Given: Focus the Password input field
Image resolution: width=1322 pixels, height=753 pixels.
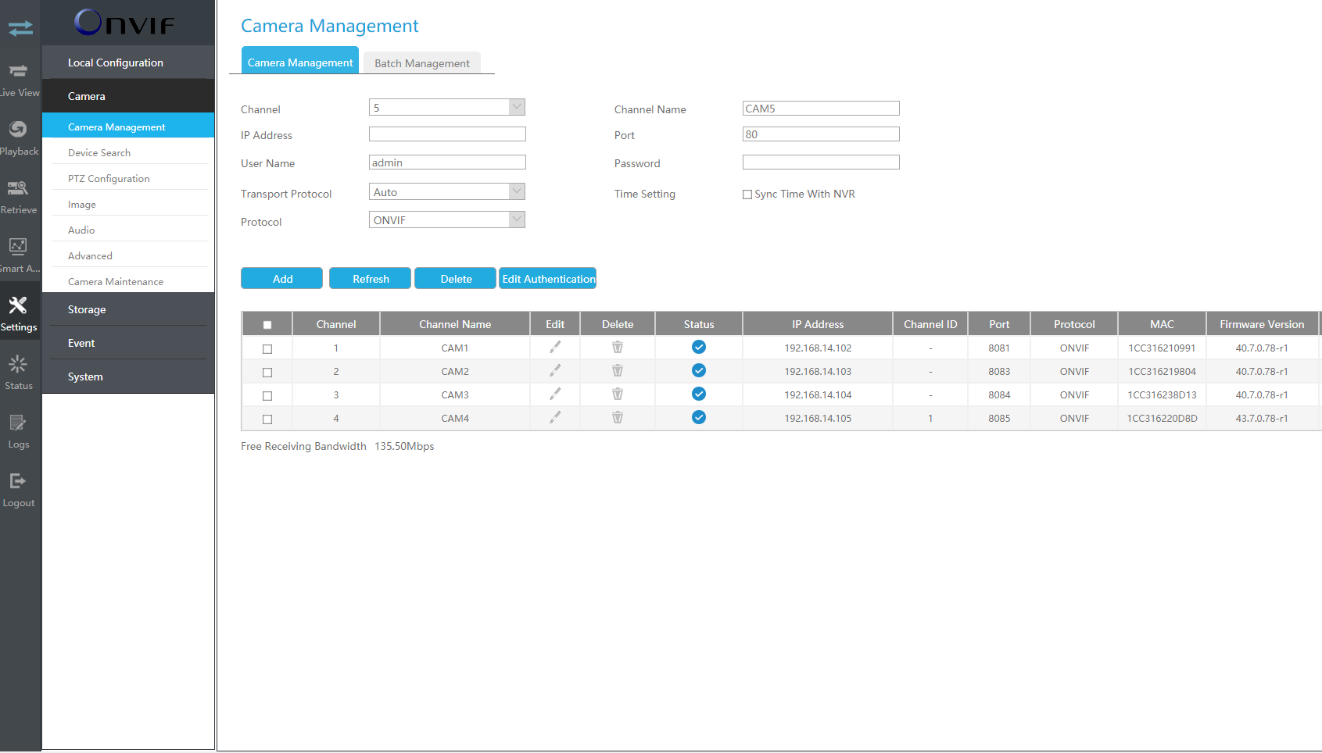Looking at the screenshot, I should point(821,162).
